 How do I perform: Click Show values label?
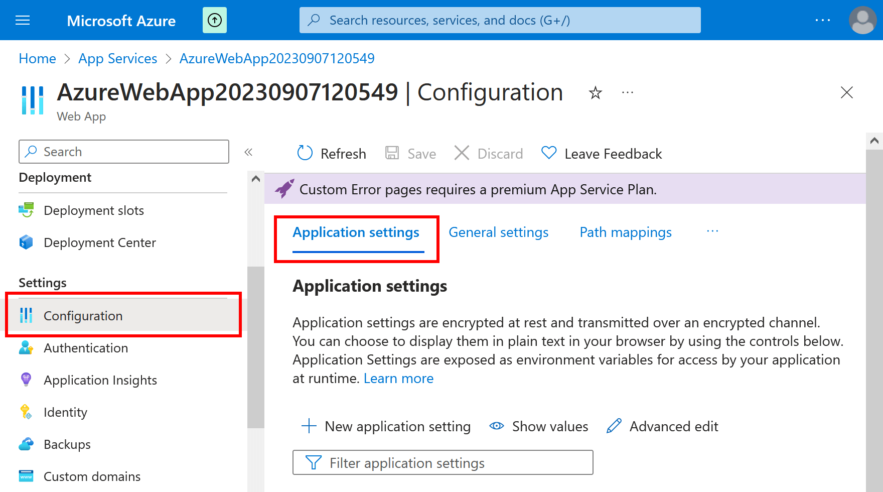(x=550, y=427)
